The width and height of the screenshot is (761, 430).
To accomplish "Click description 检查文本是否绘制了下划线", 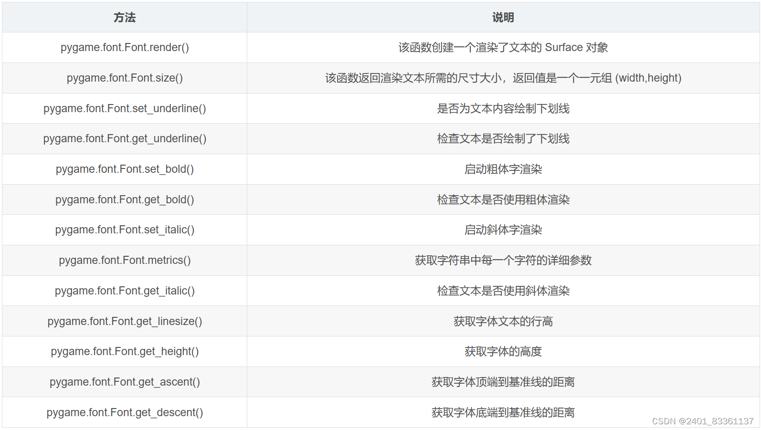I will tap(503, 139).
